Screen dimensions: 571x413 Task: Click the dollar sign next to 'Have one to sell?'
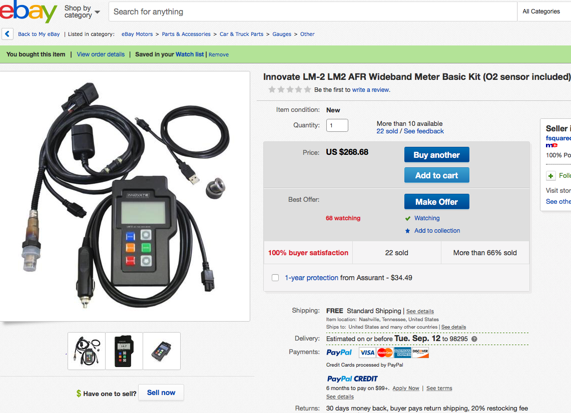(79, 394)
